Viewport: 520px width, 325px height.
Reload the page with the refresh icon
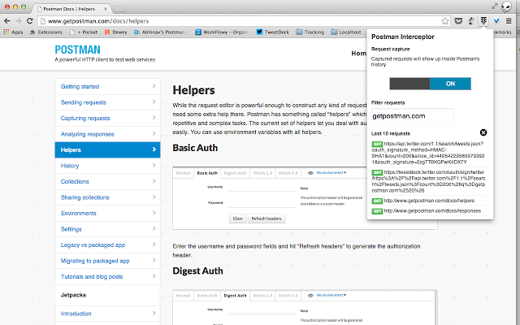point(30,21)
